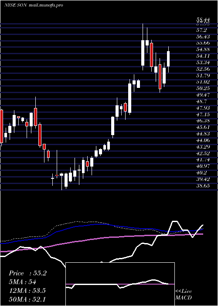Select the 44.83 price axis label
Viewport: 218px width, 306px height.
tap(203, 134)
